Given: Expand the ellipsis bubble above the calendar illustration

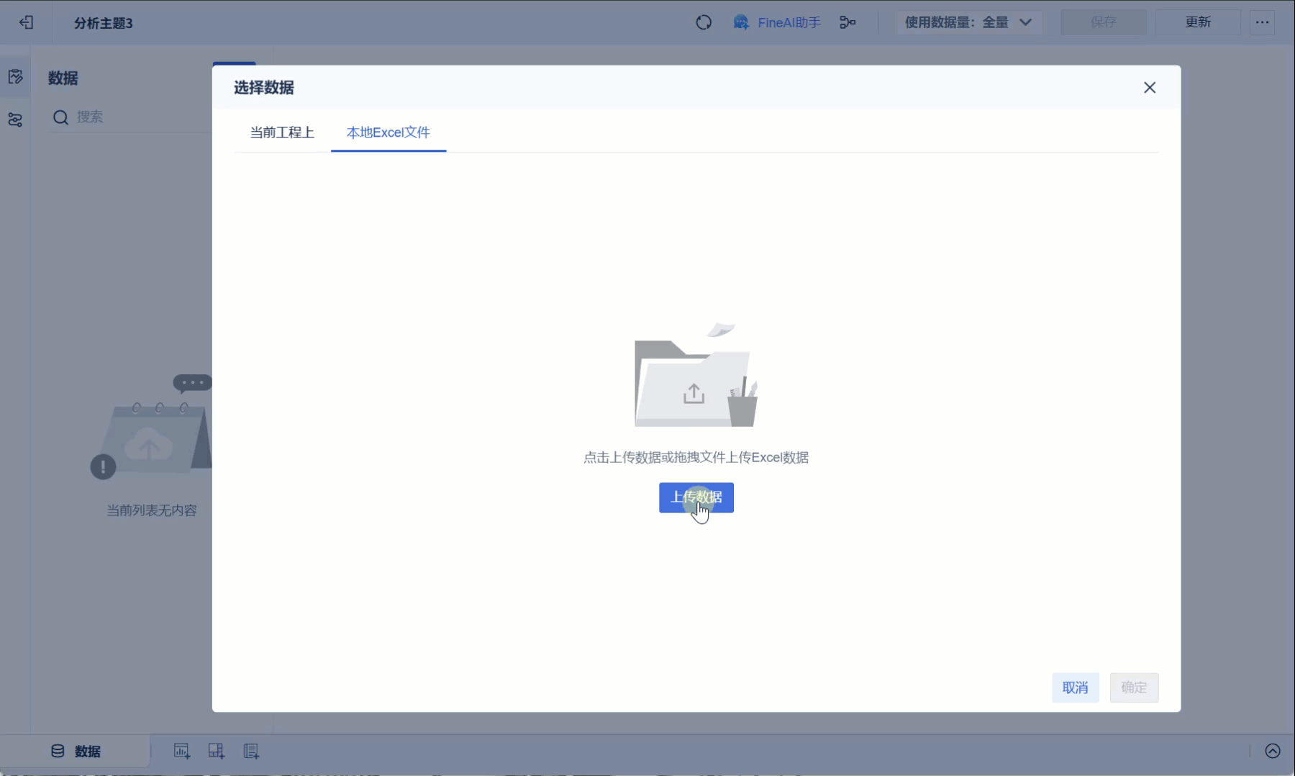Looking at the screenshot, I should tap(191, 382).
